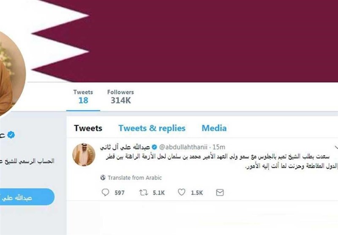Click Translate from Arabic link
The width and height of the screenshot is (338, 235).
134,178
